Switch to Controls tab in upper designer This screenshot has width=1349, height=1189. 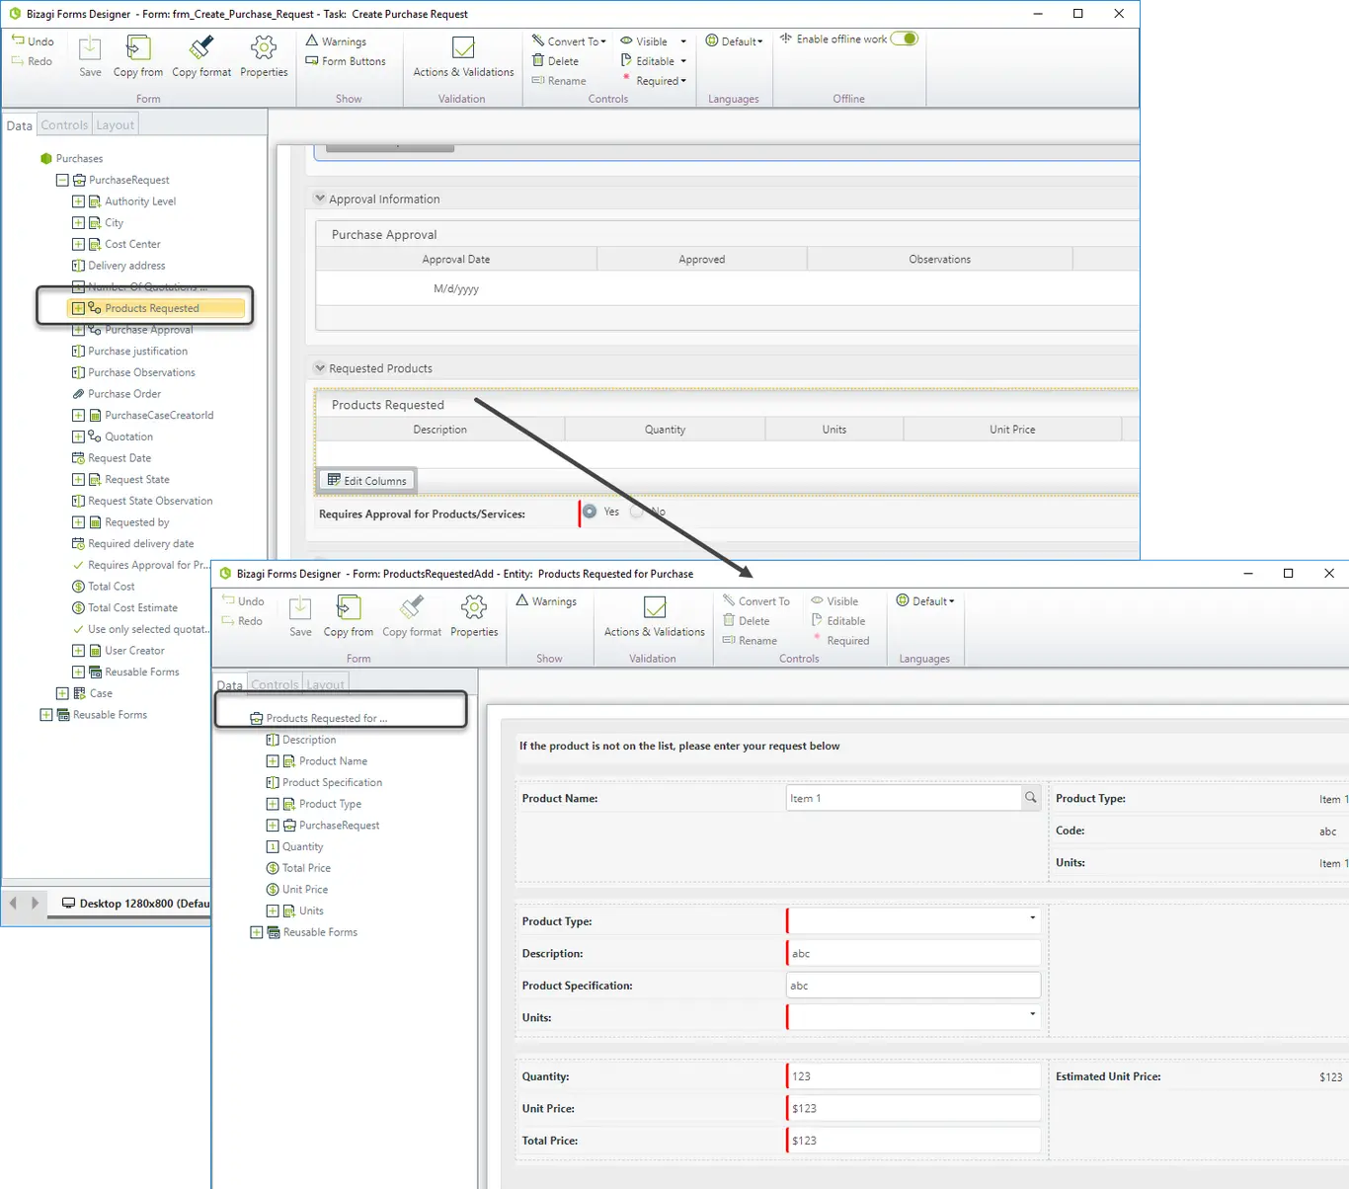coord(64,125)
